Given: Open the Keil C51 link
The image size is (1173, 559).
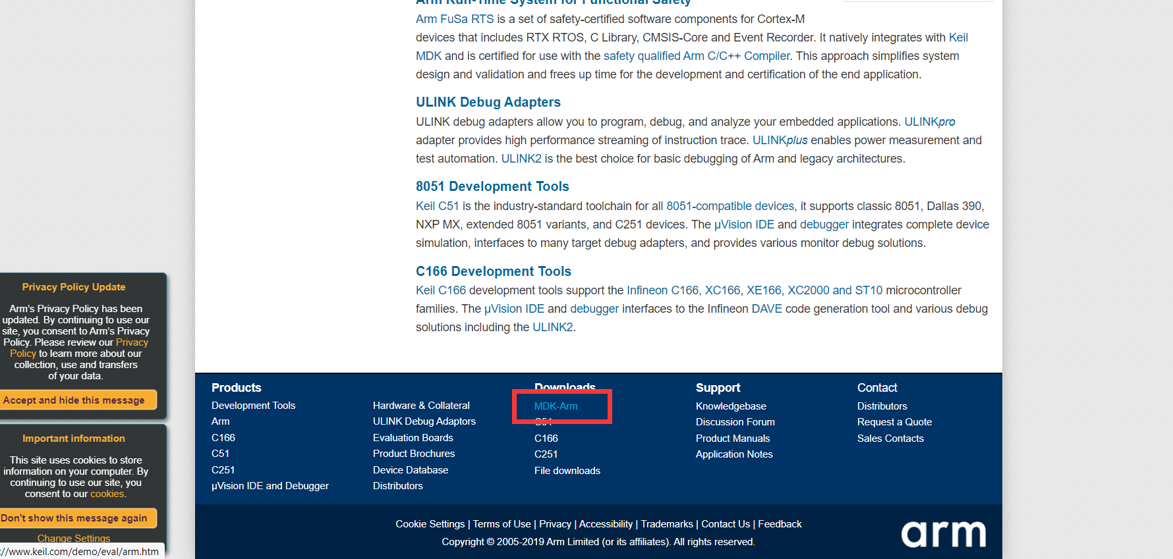Looking at the screenshot, I should tap(437, 206).
